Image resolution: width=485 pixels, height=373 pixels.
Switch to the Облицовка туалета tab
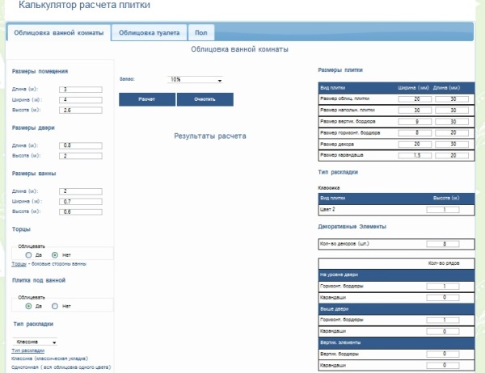(x=149, y=33)
